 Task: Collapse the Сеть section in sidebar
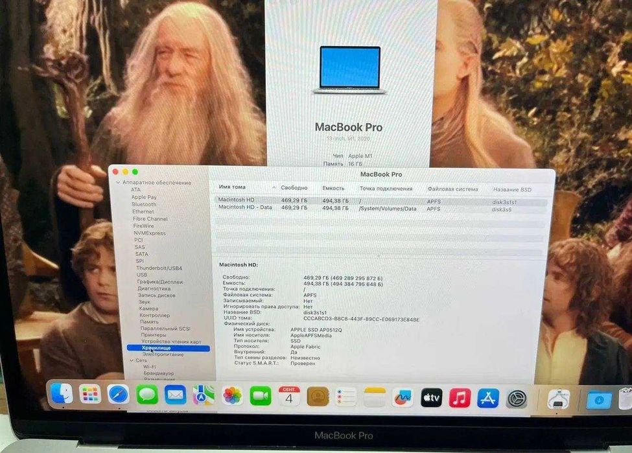132,360
